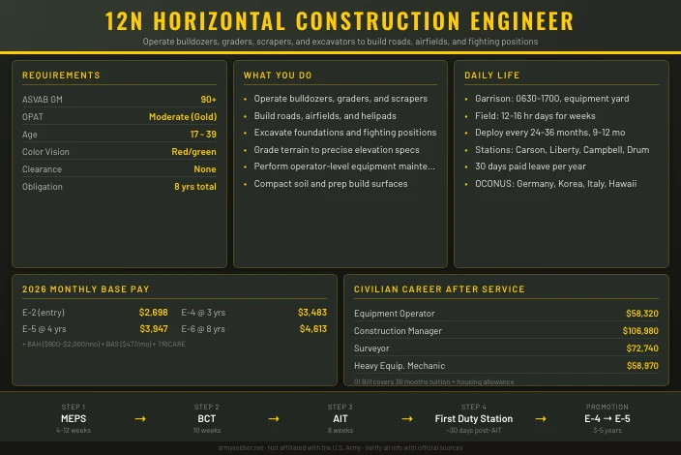Click the arrow between MEPS and BCT
The height and width of the screenshot is (455, 681).
pos(140,419)
